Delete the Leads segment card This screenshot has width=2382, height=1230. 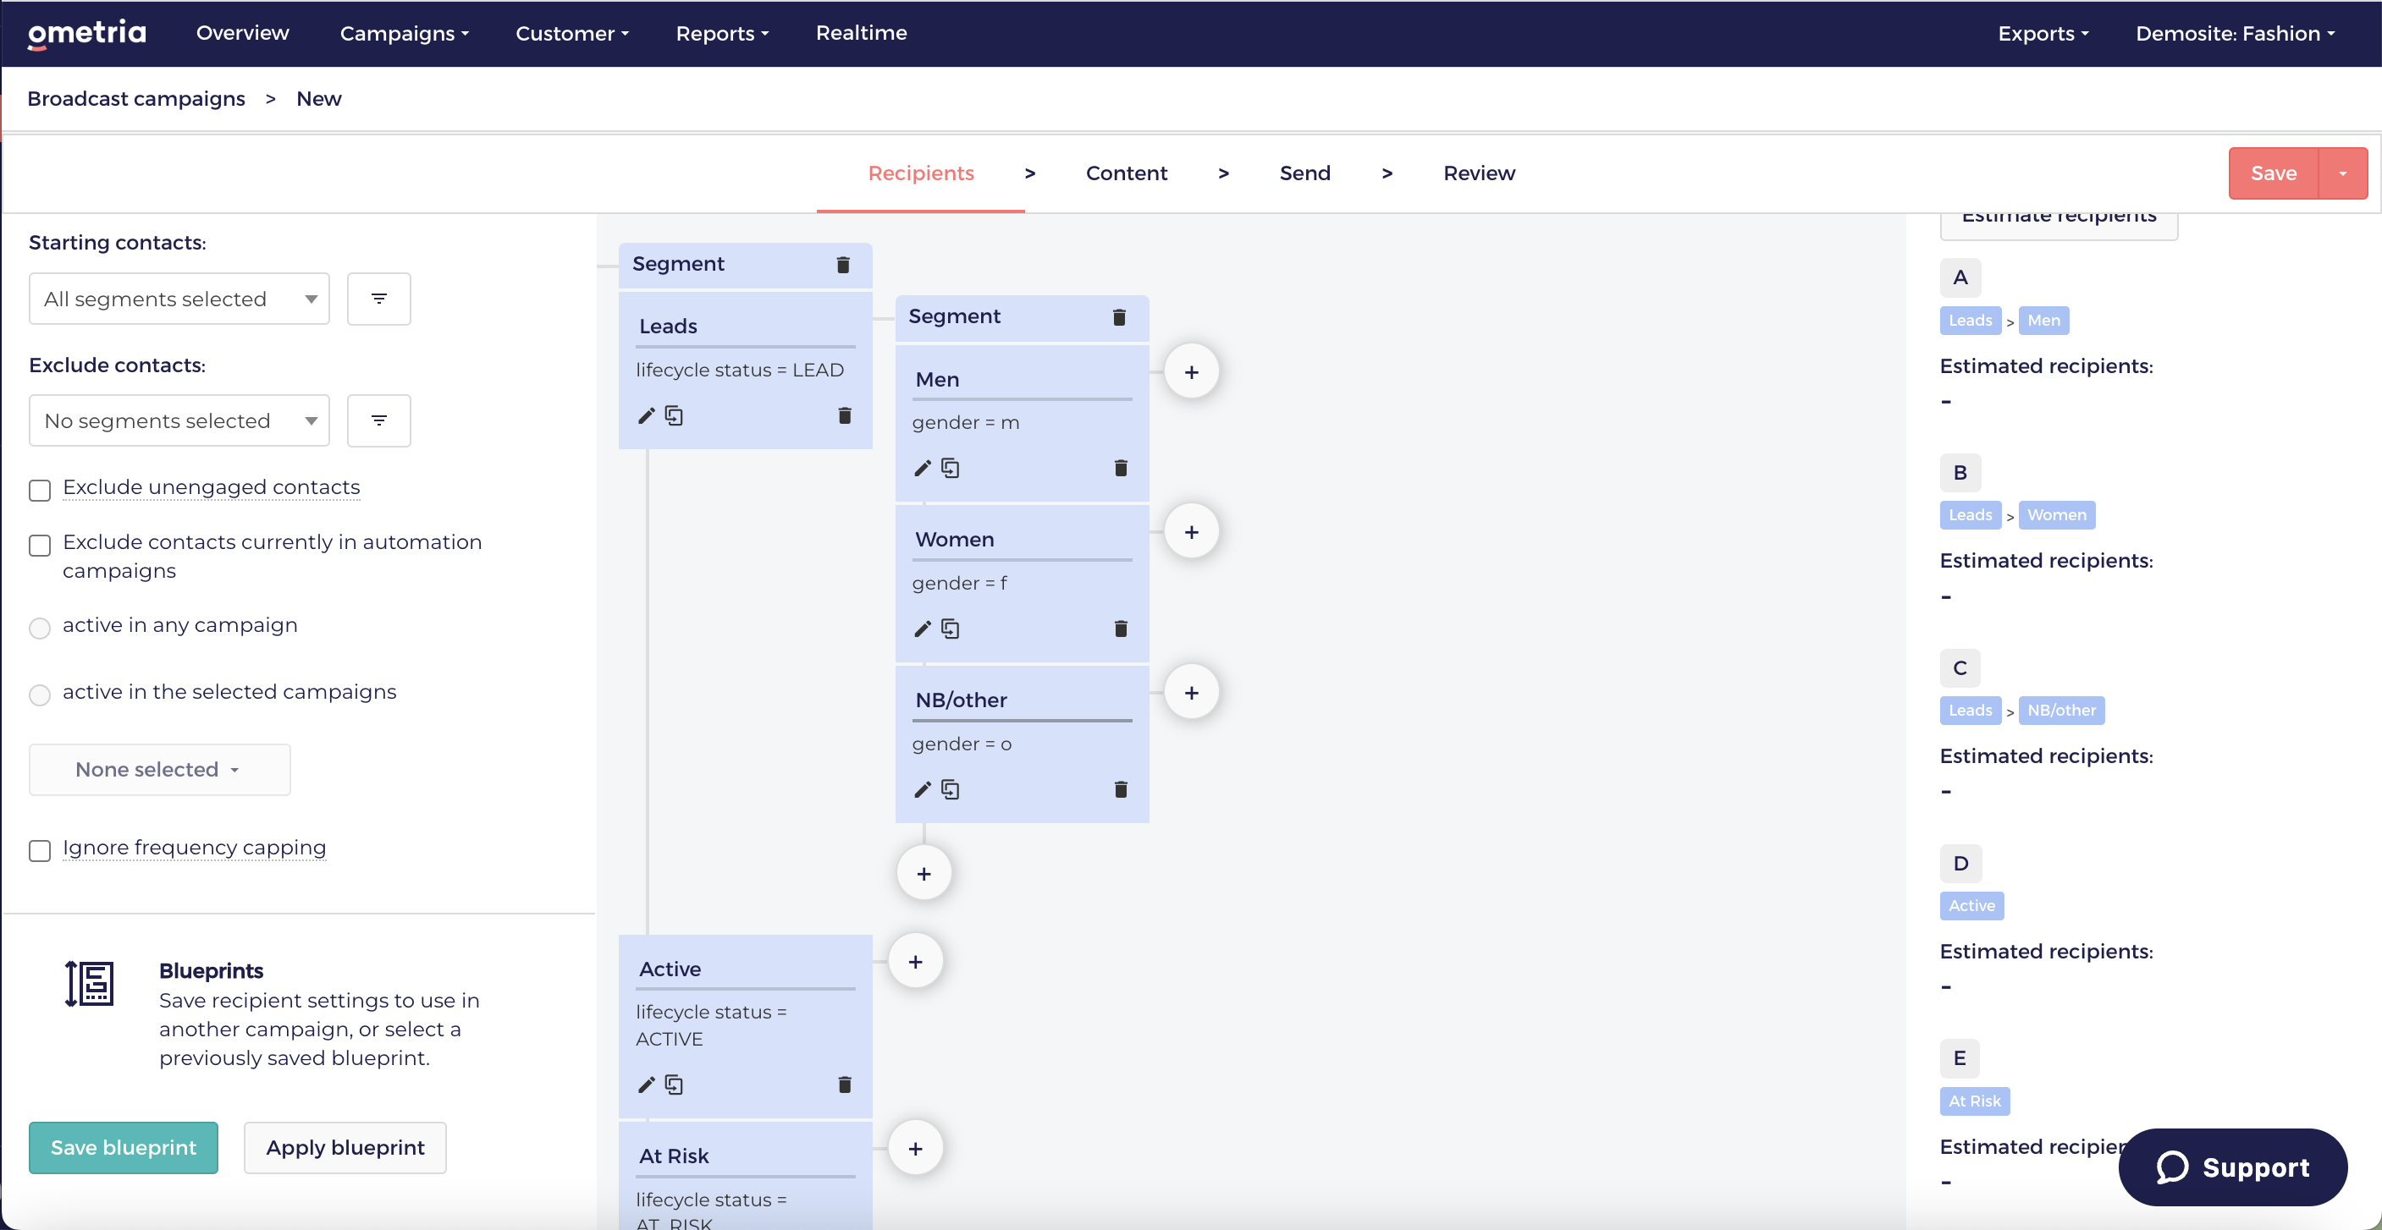844,416
